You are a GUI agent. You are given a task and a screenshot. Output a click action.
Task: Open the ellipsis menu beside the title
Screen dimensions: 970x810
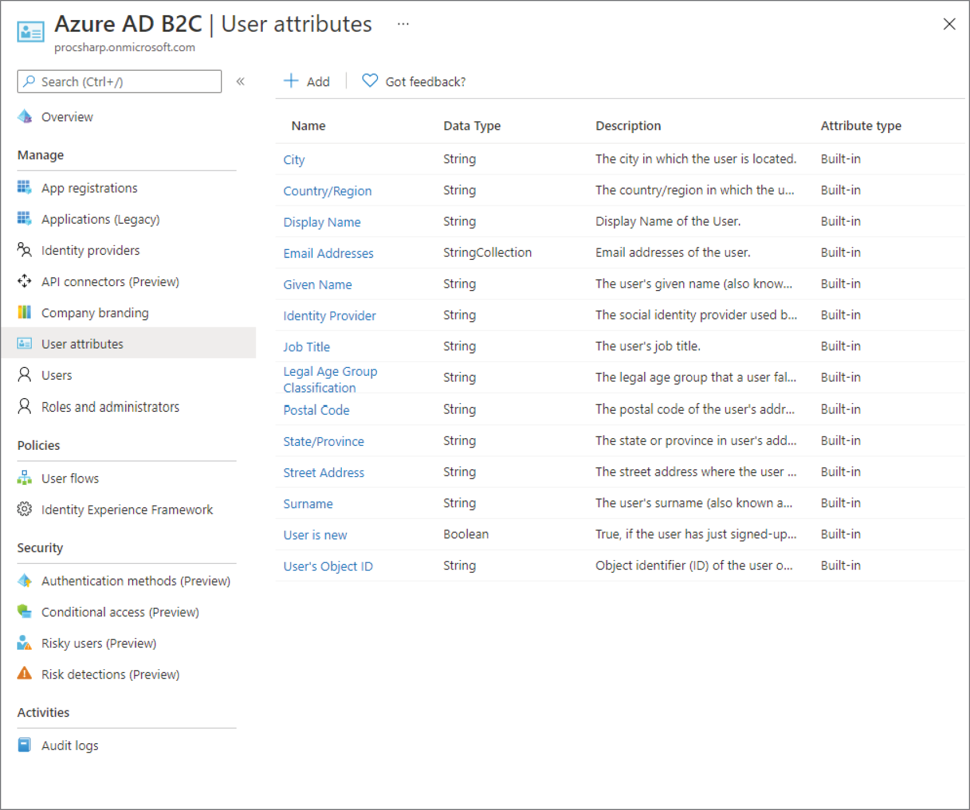click(x=402, y=23)
